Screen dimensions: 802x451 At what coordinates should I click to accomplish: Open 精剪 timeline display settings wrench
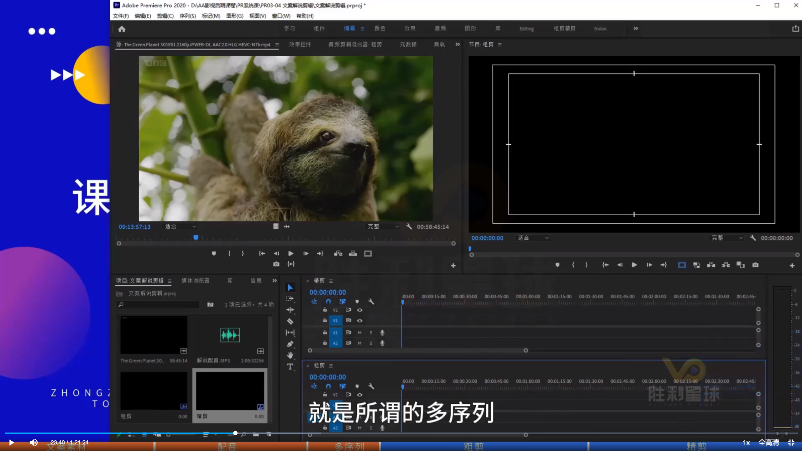[x=371, y=302]
